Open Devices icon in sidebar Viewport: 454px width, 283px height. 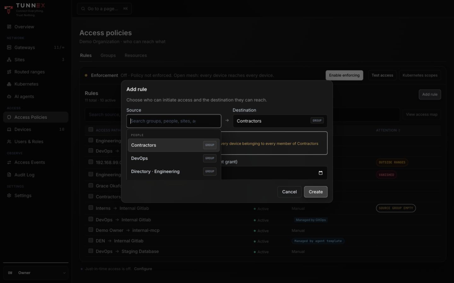coord(9,130)
